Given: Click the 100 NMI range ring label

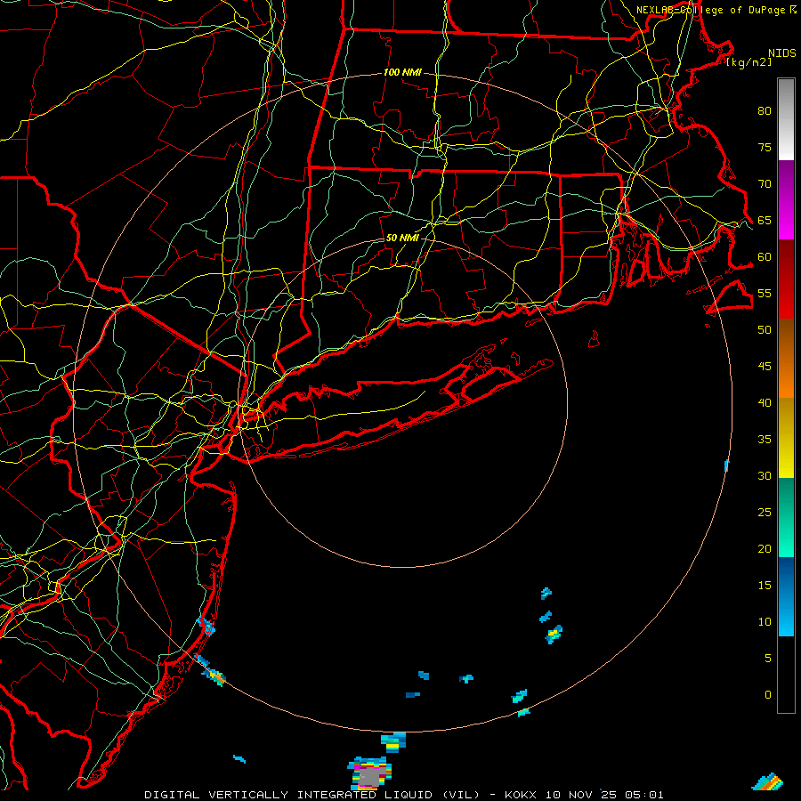Looking at the screenshot, I should pyautogui.click(x=402, y=73).
